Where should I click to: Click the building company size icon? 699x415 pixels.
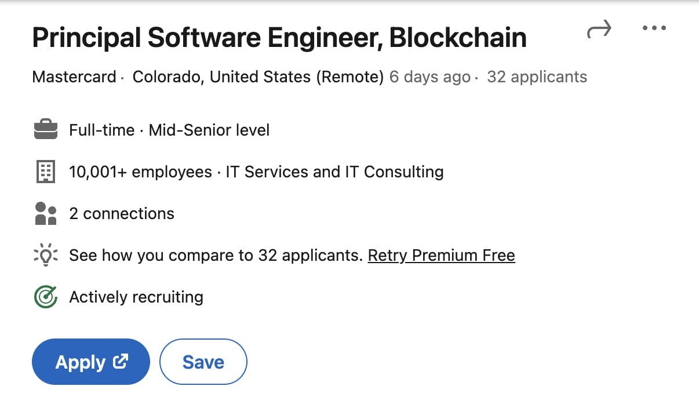(46, 172)
